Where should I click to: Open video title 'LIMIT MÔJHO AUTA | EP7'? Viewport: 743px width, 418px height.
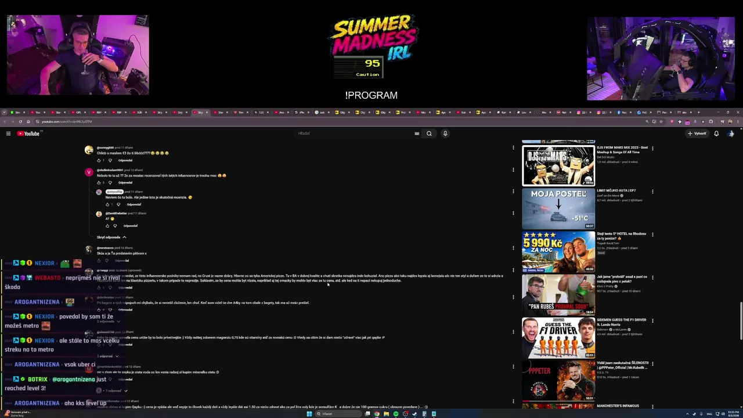616,190
